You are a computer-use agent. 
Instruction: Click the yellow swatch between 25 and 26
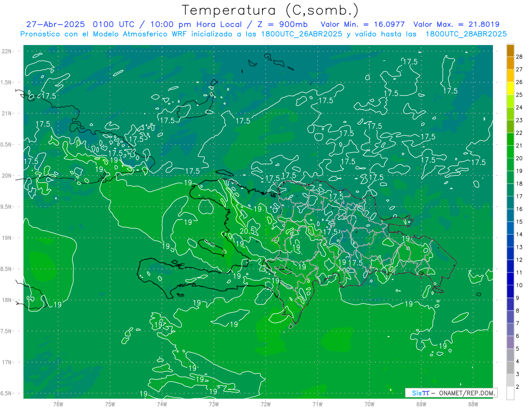click(x=510, y=88)
